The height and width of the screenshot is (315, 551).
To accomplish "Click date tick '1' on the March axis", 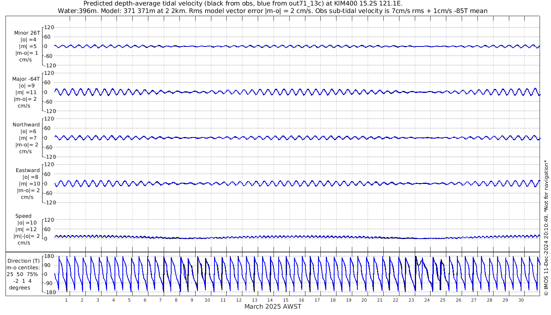I will coord(66,300).
